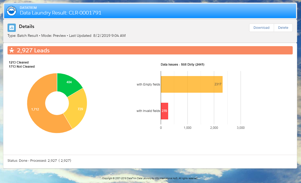Select the yellow 729 donut segment
This screenshot has height=183, width=301.
78,109
